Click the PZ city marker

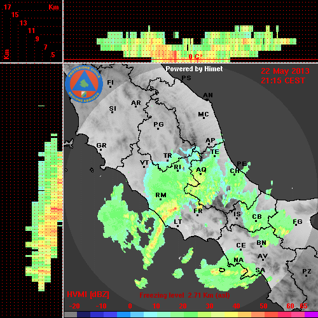307,272
